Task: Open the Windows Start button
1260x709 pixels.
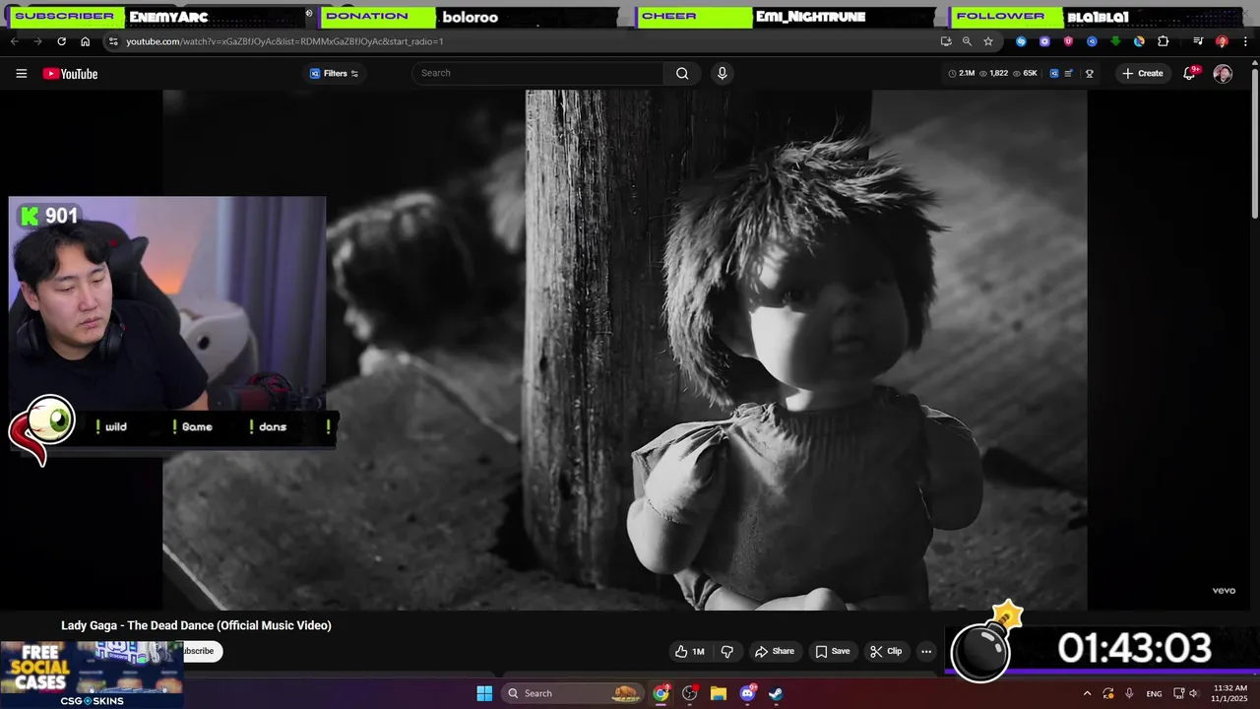Action: [x=484, y=693]
